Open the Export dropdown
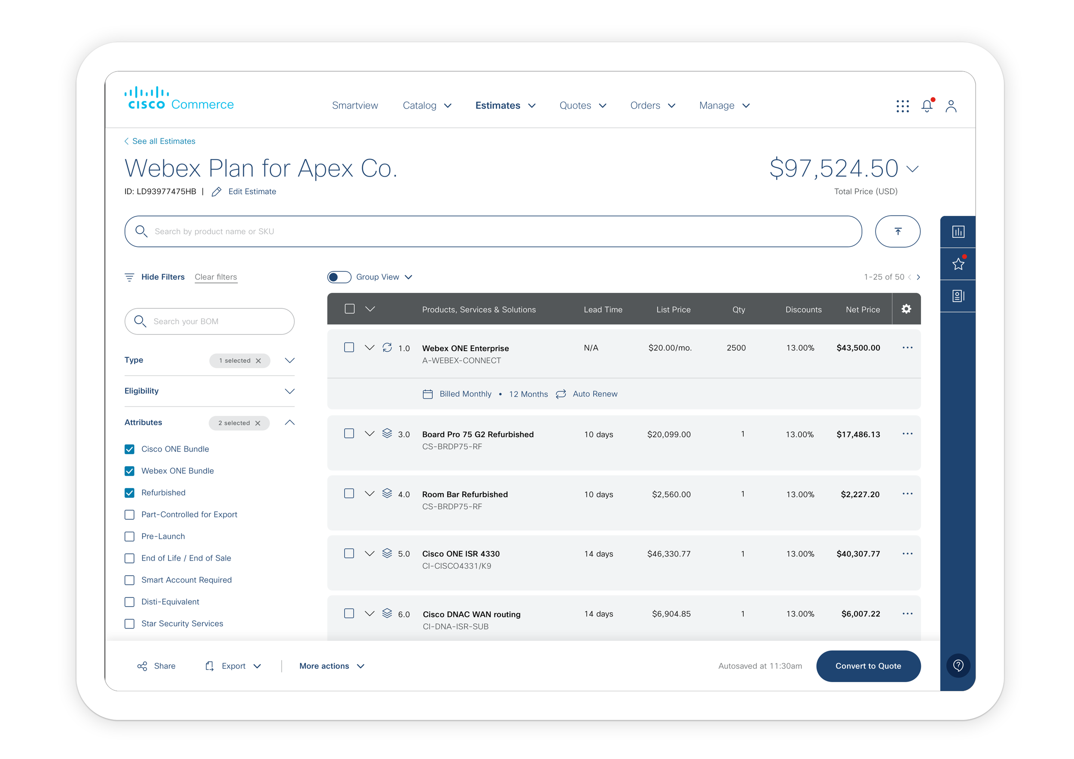Viewport: 1074px width, 759px height. click(x=234, y=666)
